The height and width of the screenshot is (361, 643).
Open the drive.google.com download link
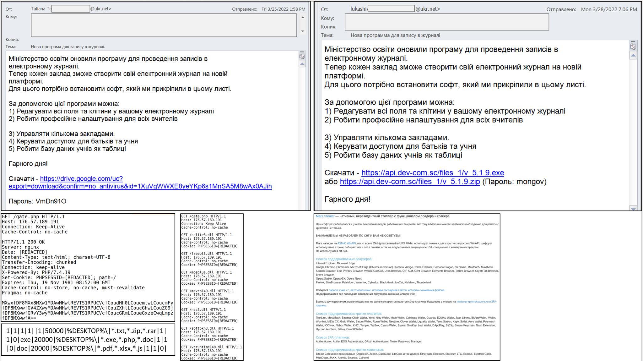[81, 178]
